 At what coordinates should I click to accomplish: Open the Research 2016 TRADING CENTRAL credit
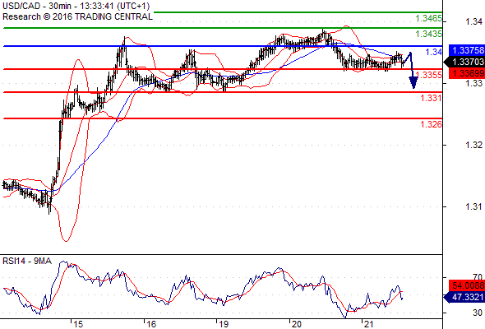pyautogui.click(x=77, y=16)
